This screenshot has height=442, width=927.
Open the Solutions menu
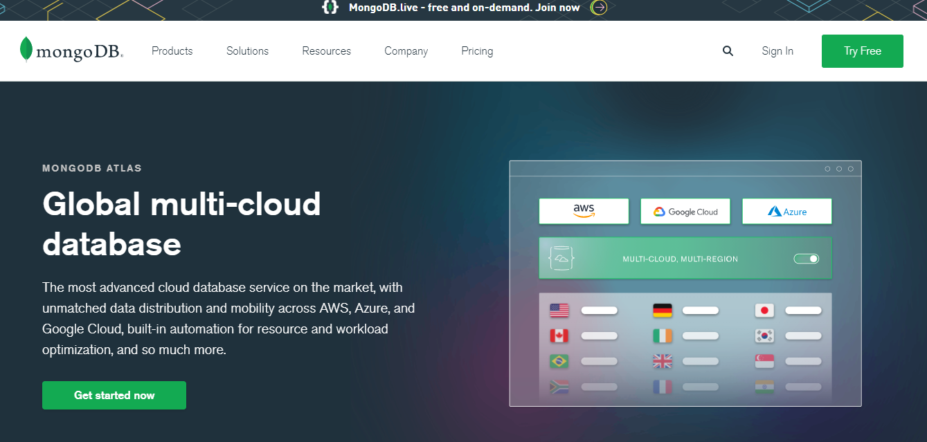click(247, 50)
